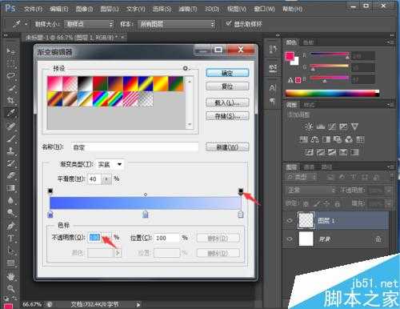Image resolution: width=400 pixels, height=309 pixels.
Task: Click the 存储(S)... button
Action: tap(227, 116)
